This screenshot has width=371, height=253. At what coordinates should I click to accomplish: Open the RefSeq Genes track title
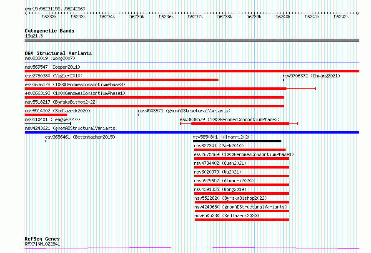42,239
